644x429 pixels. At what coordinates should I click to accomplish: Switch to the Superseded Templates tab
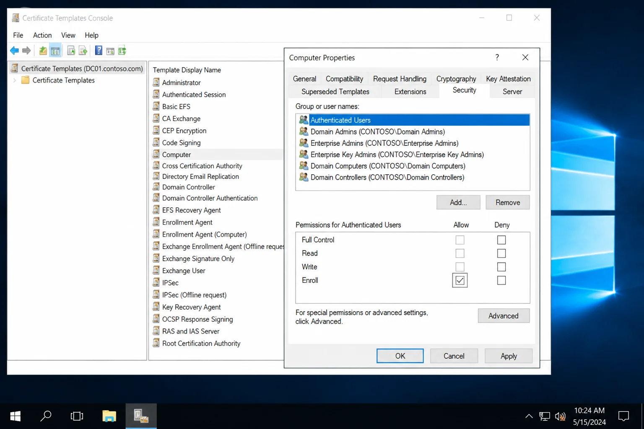point(335,91)
